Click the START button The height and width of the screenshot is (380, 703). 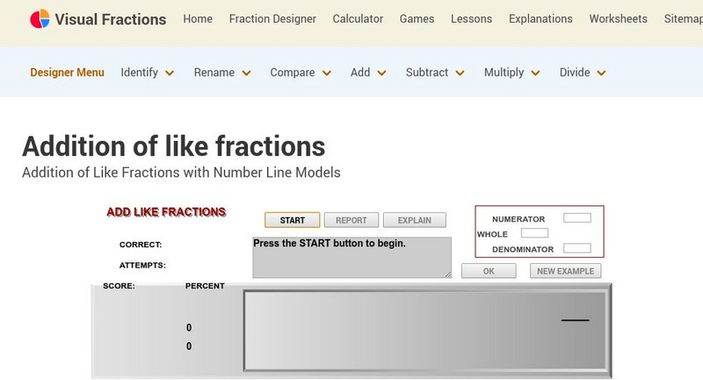293,220
